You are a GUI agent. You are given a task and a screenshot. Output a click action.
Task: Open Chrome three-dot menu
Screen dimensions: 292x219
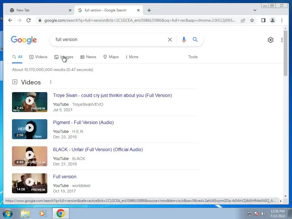(282, 20)
